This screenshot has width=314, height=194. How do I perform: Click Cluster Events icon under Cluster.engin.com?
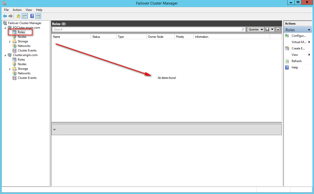(x=14, y=78)
